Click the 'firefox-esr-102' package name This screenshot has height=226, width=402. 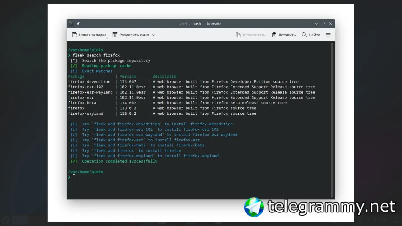tap(85, 87)
